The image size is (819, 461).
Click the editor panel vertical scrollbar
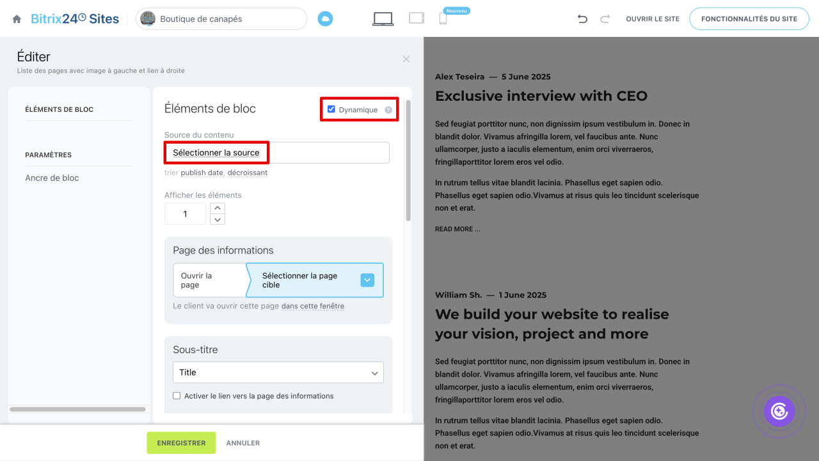pos(408,161)
